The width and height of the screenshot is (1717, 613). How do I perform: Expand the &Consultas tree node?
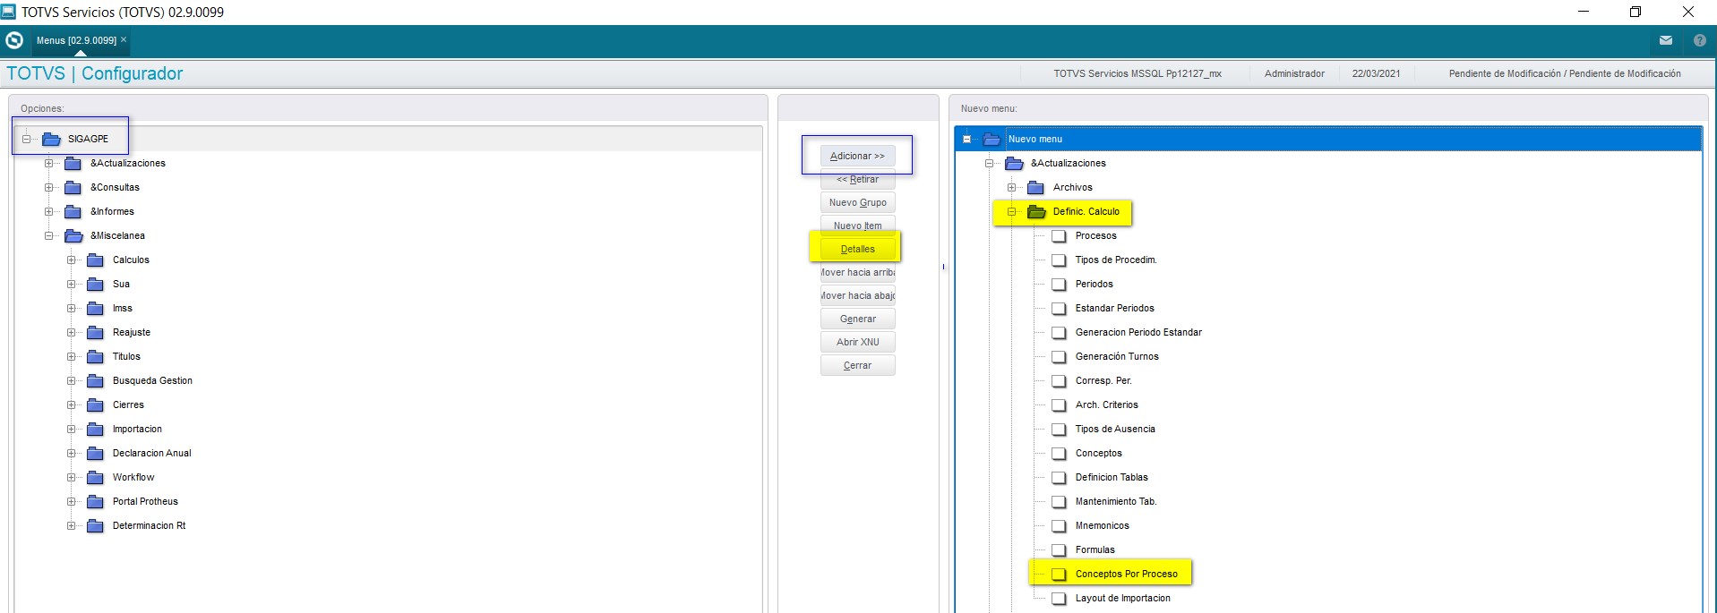point(49,188)
